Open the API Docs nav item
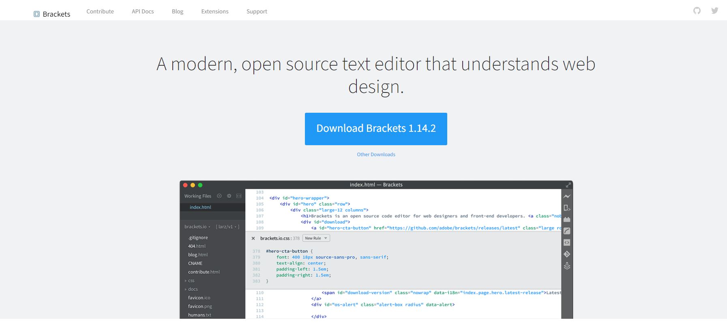This screenshot has width=727, height=335. coord(143,11)
